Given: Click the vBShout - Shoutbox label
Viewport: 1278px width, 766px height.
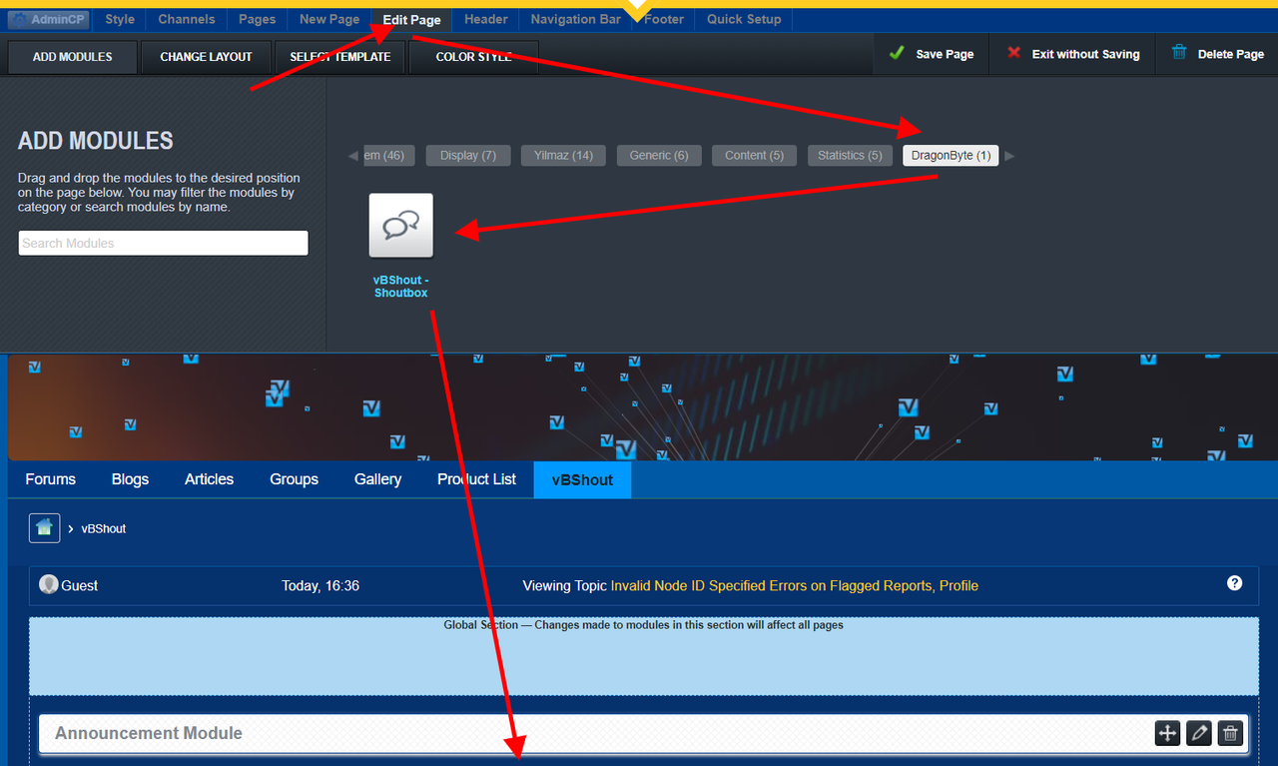Looking at the screenshot, I should [401, 286].
